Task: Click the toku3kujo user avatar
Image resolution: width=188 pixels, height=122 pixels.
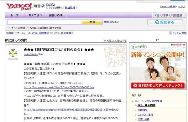Action: point(13,53)
